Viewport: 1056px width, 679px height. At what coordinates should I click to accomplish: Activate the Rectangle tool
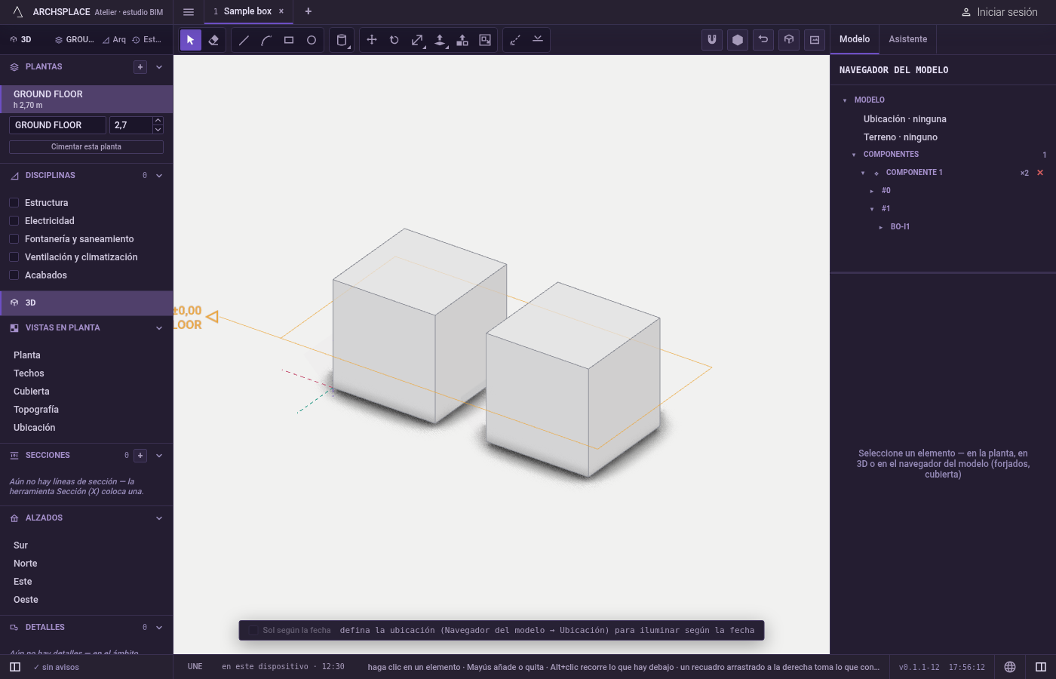point(289,40)
